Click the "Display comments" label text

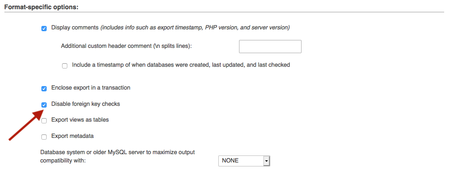(74, 28)
